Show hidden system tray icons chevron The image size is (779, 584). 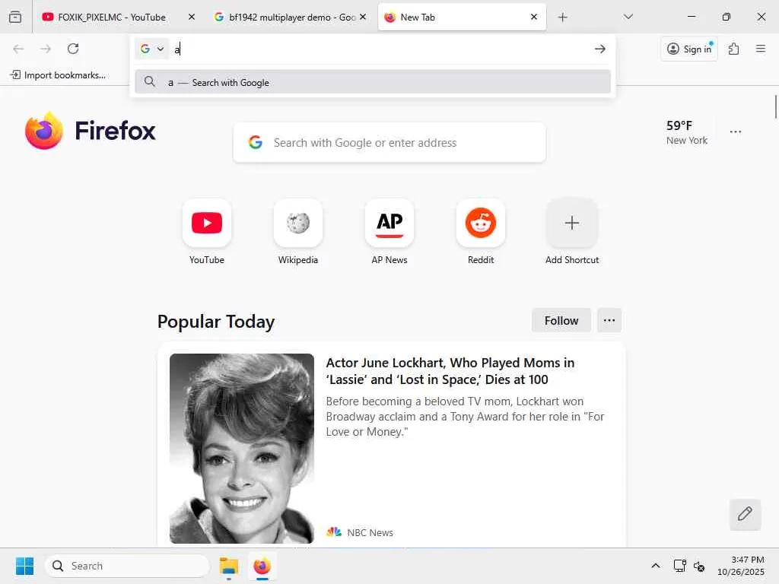[x=656, y=566]
